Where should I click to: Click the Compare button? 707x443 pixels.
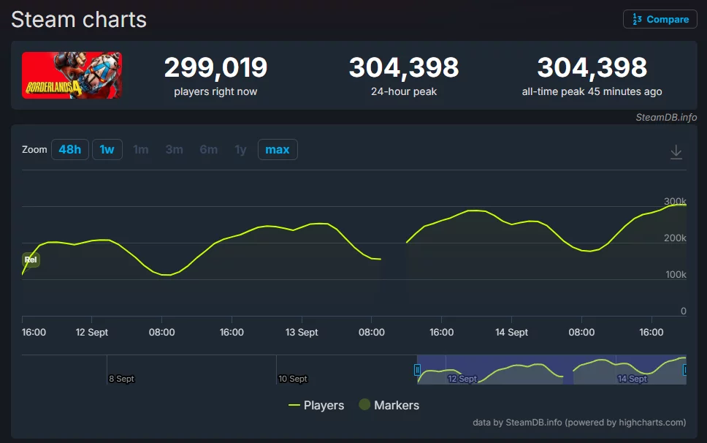click(660, 20)
